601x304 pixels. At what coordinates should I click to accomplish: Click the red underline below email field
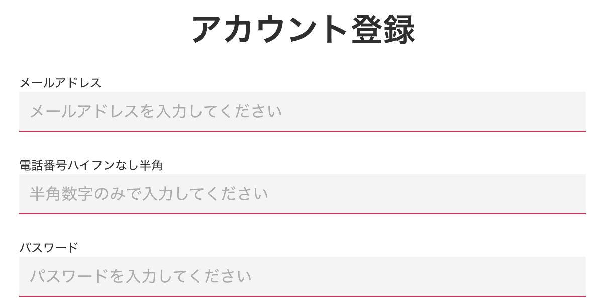click(x=302, y=131)
